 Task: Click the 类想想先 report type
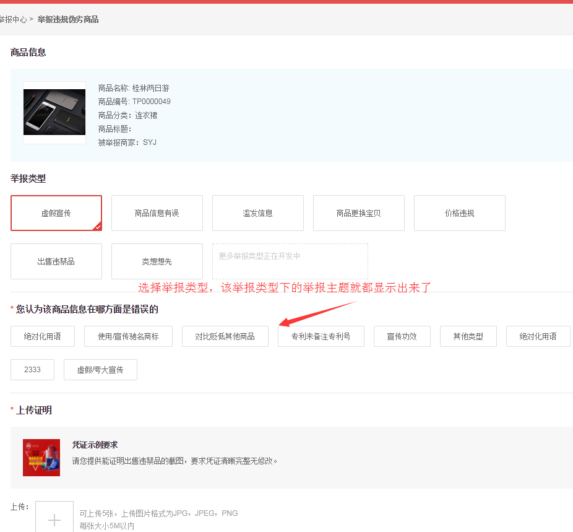[x=157, y=261]
